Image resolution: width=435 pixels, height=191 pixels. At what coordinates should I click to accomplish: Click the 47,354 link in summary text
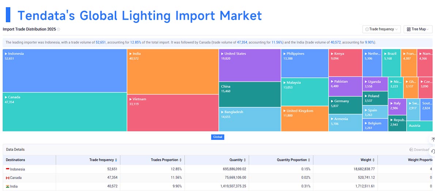242,43
